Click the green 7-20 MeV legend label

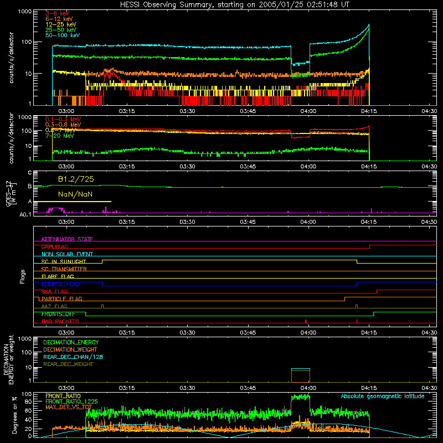click(x=60, y=136)
